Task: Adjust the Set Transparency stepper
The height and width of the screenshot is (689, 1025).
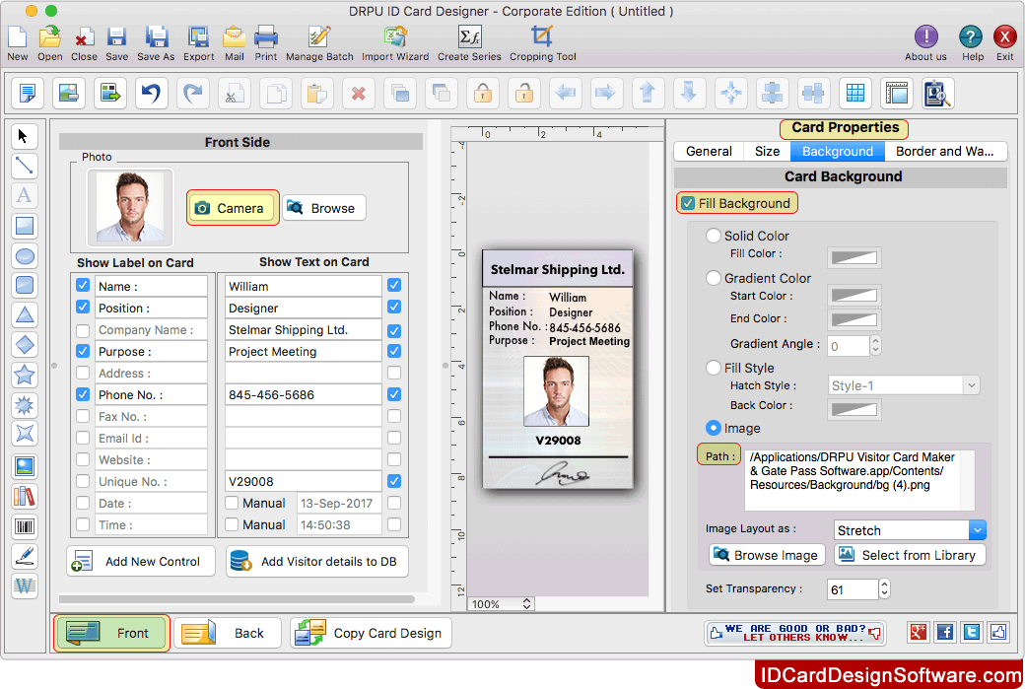Action: click(x=884, y=589)
